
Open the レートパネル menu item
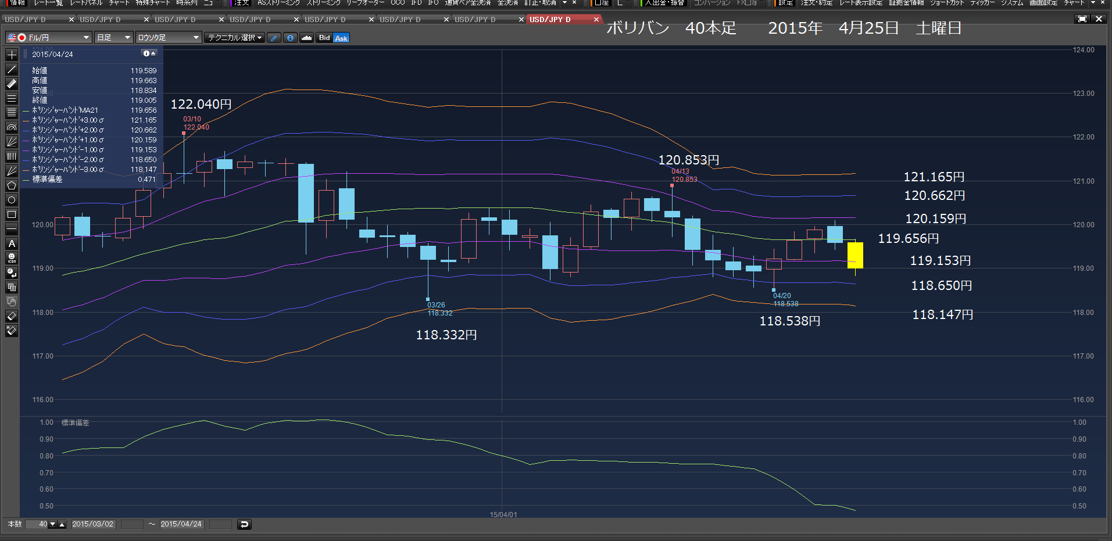point(86,3)
